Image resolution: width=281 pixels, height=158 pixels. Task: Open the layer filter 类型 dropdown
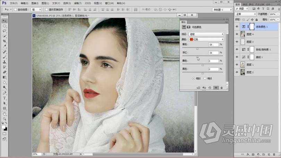pos(242,9)
